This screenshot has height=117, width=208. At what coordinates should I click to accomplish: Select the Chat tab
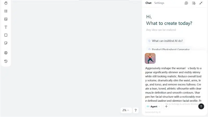148,3
